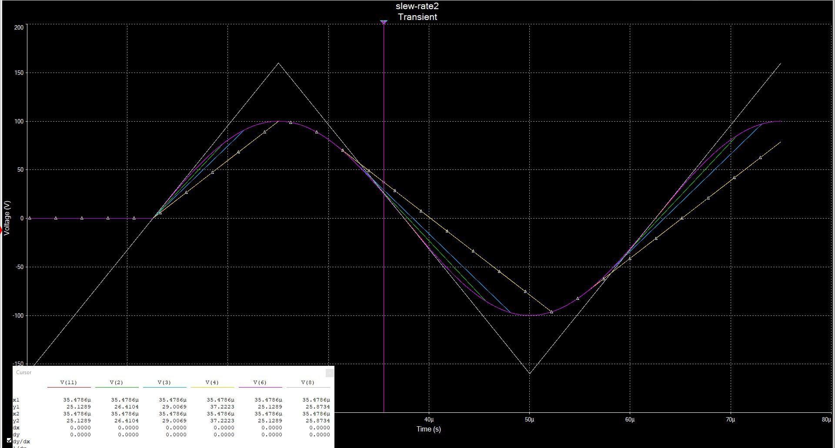Select the V(3) column header in Cursor panel

point(164,382)
